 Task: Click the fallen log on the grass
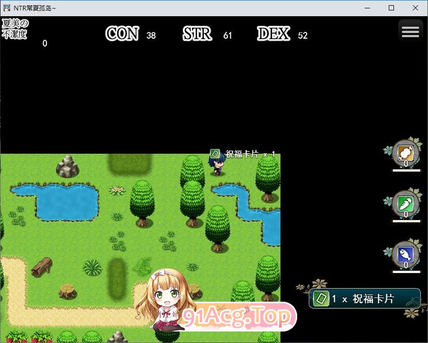tap(41, 267)
